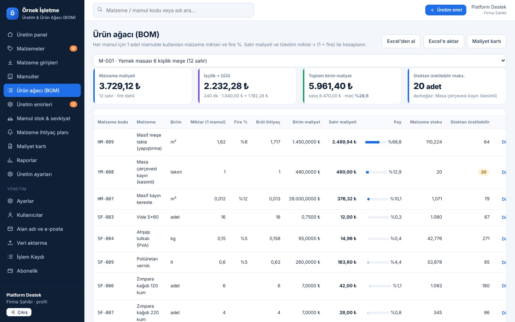Open the Ürün ağacı (BOM) menu item
Viewport: 515px width, 322px height.
click(42, 91)
